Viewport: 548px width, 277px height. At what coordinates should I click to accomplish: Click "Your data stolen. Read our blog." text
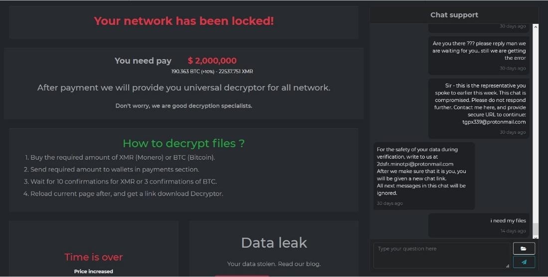pos(274,264)
